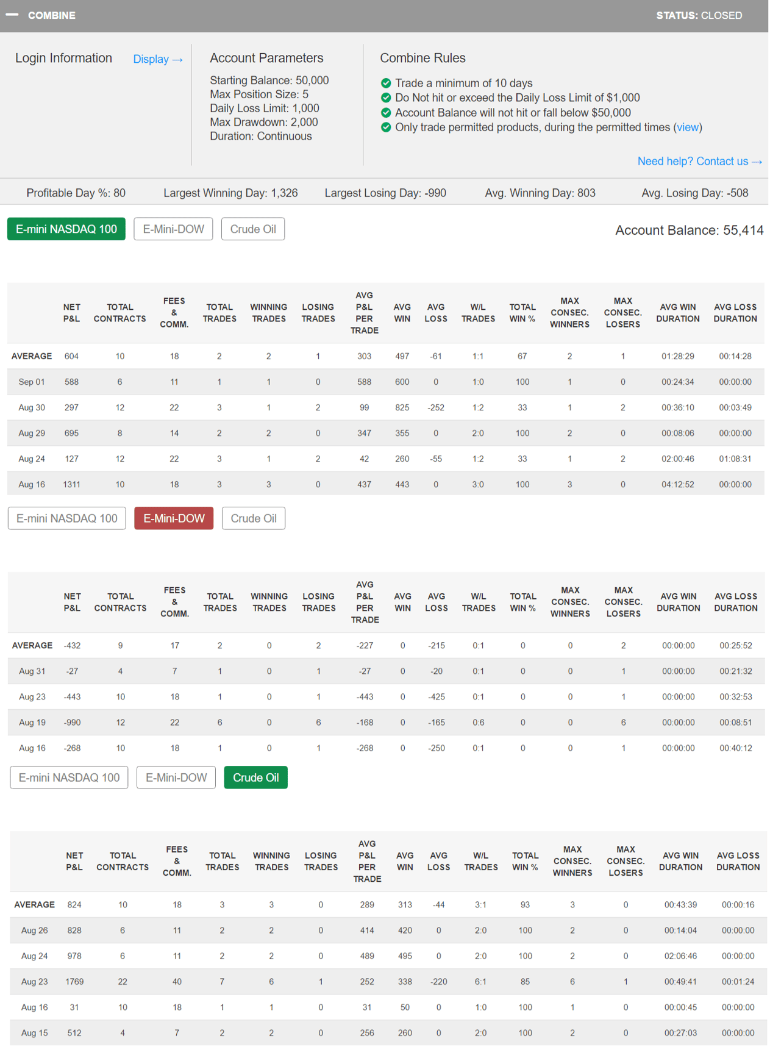Click green check beside Trade a minimum of 10 days
The image size is (770, 1058).
386,83
